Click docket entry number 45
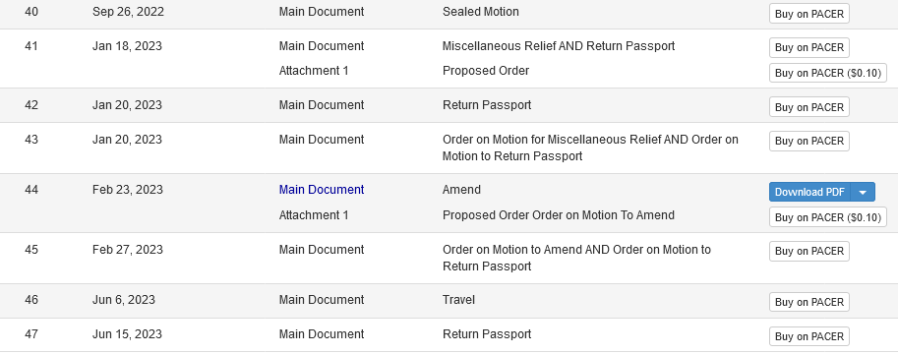Viewport: 898px width, 355px height. pyautogui.click(x=30, y=249)
